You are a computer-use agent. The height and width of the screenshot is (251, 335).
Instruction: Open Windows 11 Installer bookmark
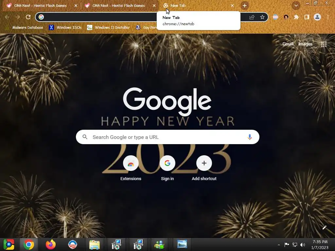pos(109,27)
